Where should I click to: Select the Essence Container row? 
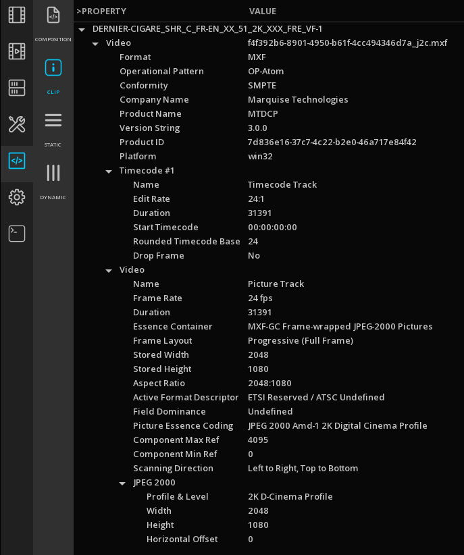(269, 327)
